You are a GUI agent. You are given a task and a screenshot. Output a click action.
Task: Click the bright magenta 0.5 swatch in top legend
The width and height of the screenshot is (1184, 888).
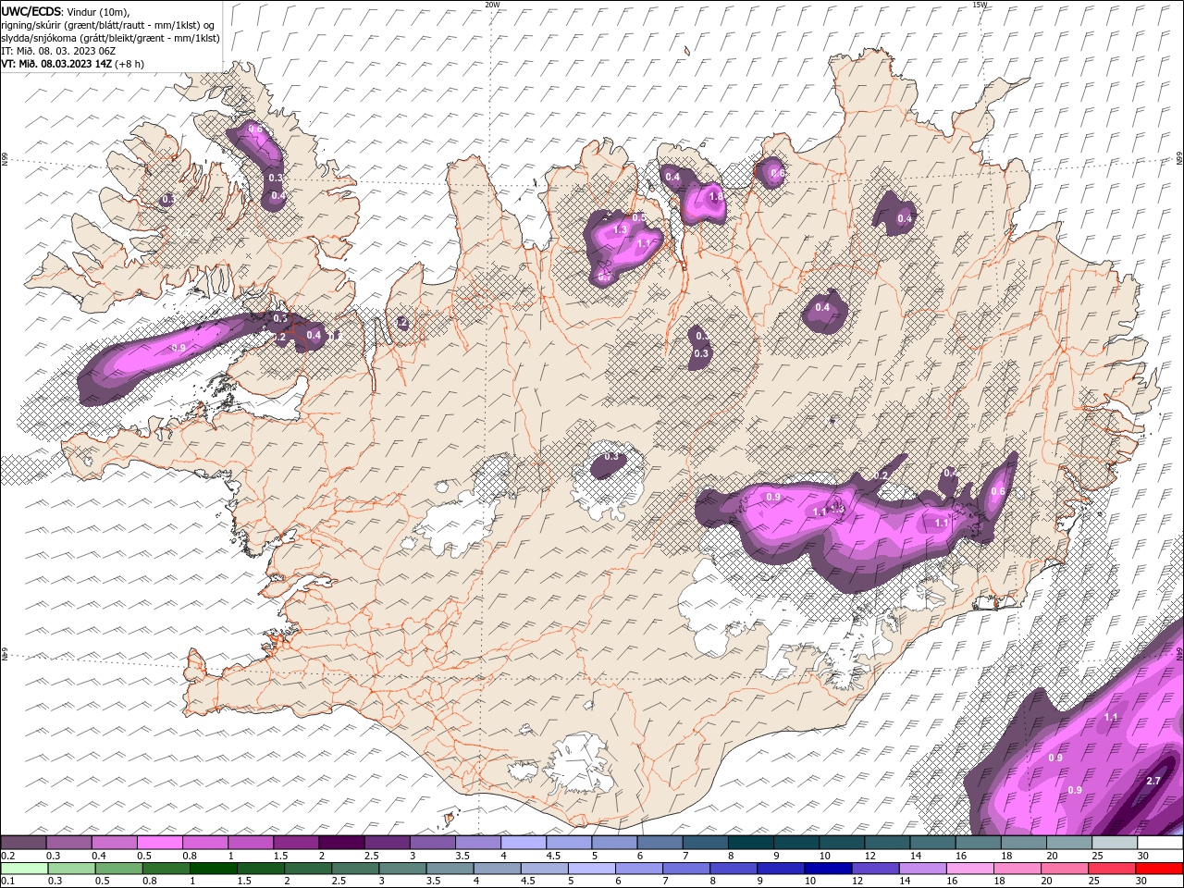pos(159,843)
